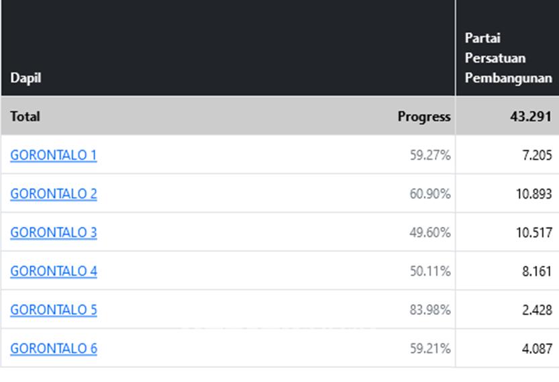Click the vote count 7.205
The height and width of the screenshot is (382, 559).
536,155
